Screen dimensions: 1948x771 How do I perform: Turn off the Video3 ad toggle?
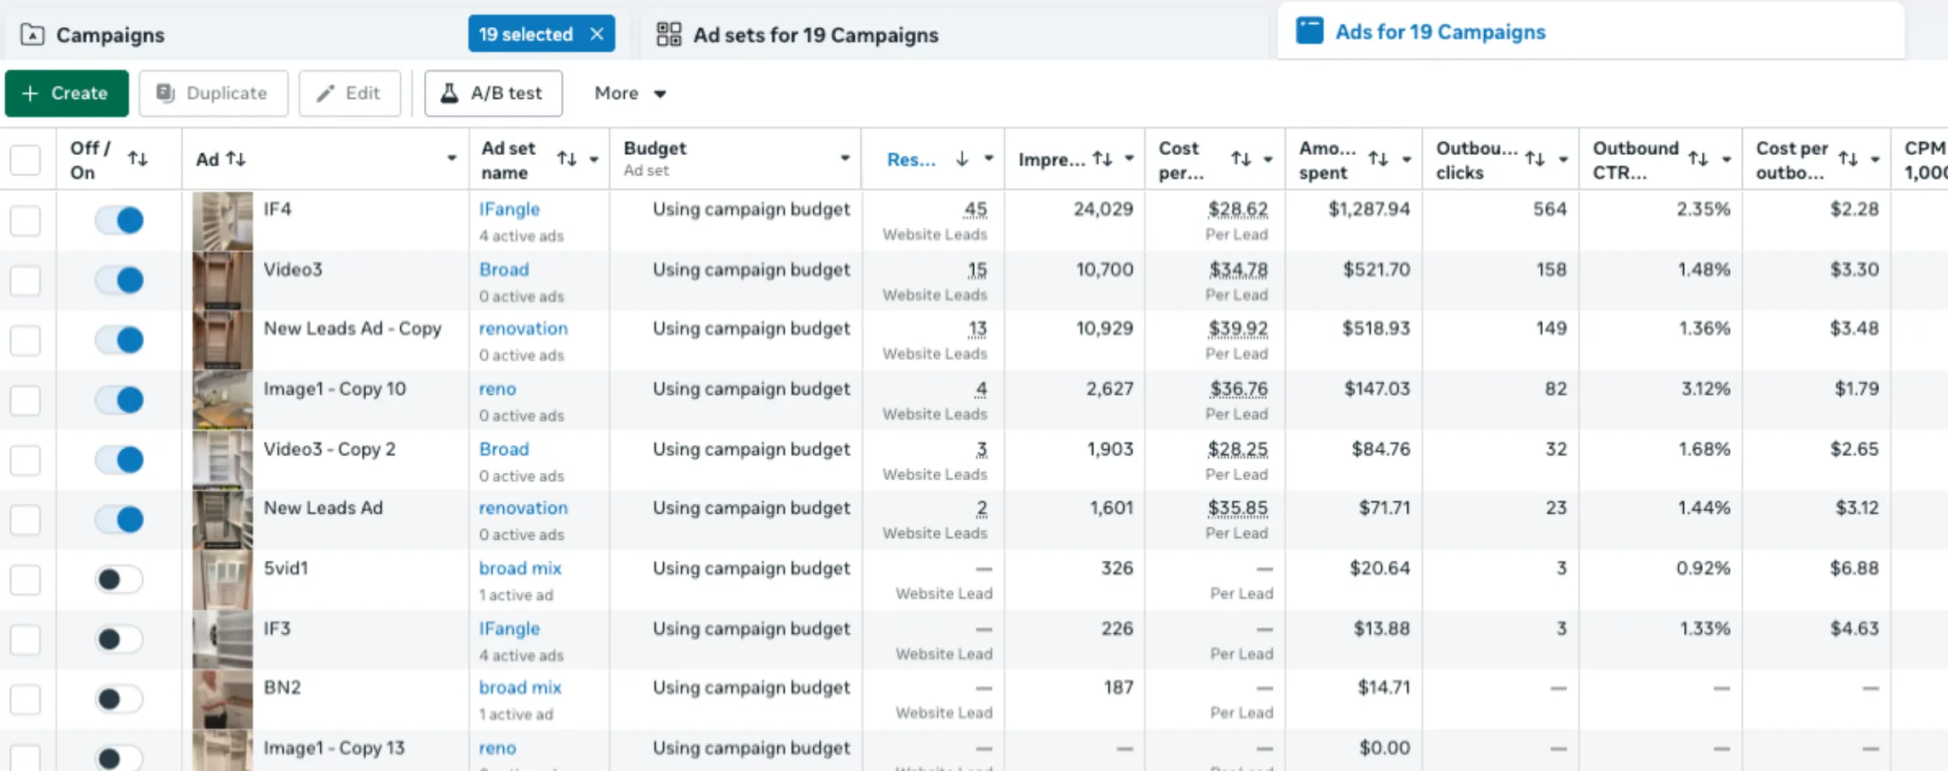click(119, 280)
